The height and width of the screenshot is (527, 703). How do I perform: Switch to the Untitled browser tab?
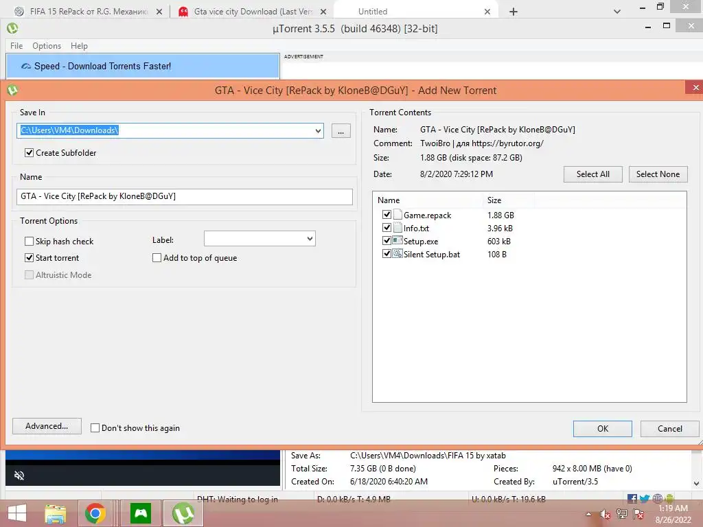[x=415, y=12]
